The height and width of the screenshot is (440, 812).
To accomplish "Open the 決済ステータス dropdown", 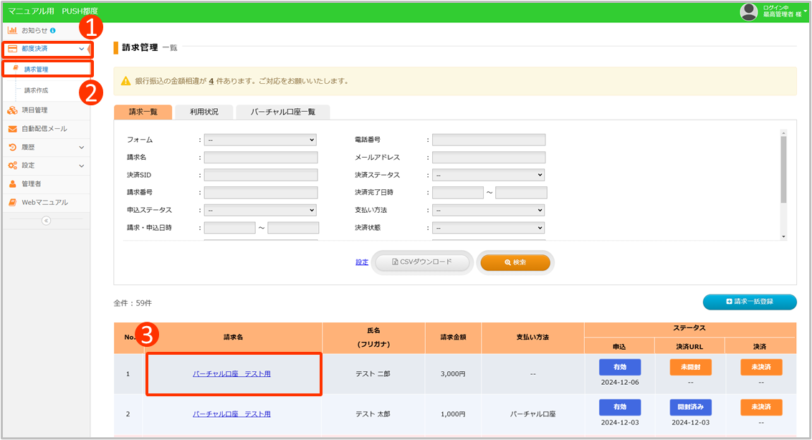I will pyautogui.click(x=488, y=175).
